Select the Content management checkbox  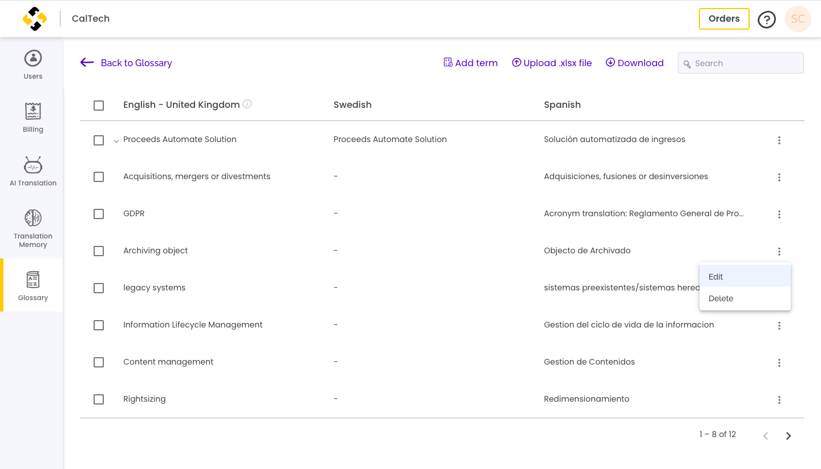pyautogui.click(x=99, y=362)
